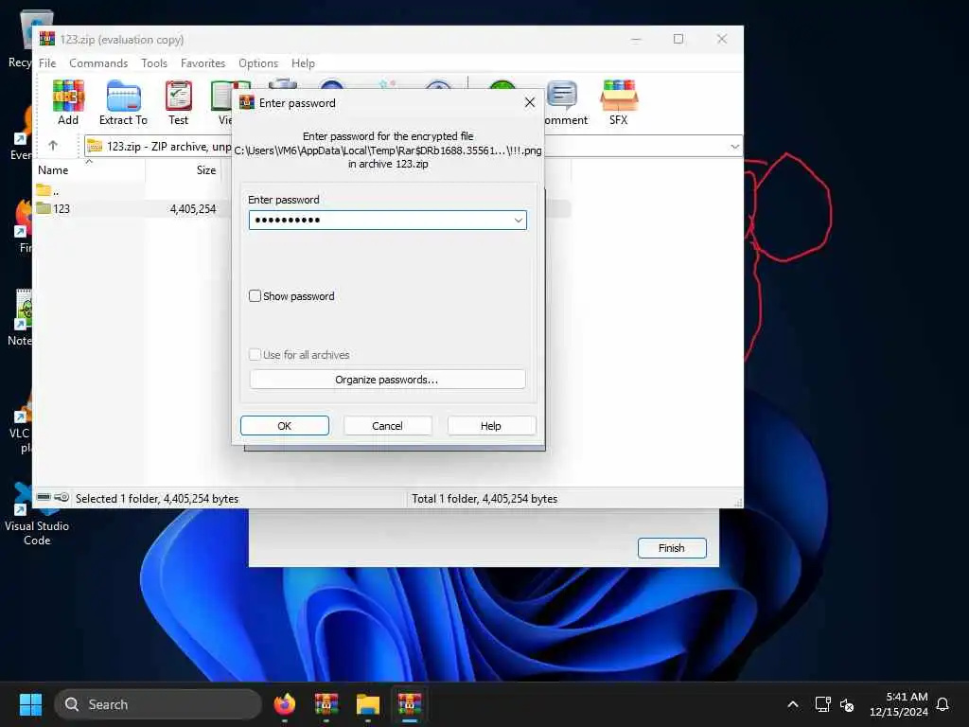Open the Commands menu
This screenshot has width=969, height=727.
point(98,63)
